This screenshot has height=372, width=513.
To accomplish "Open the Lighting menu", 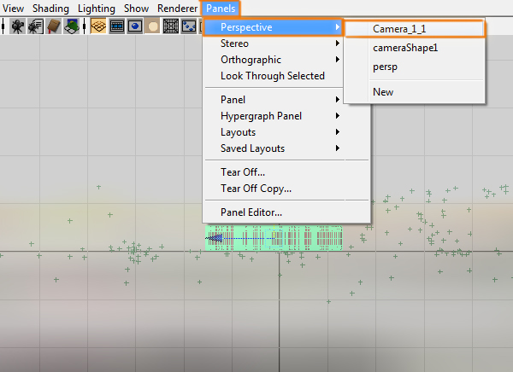I will click(97, 9).
